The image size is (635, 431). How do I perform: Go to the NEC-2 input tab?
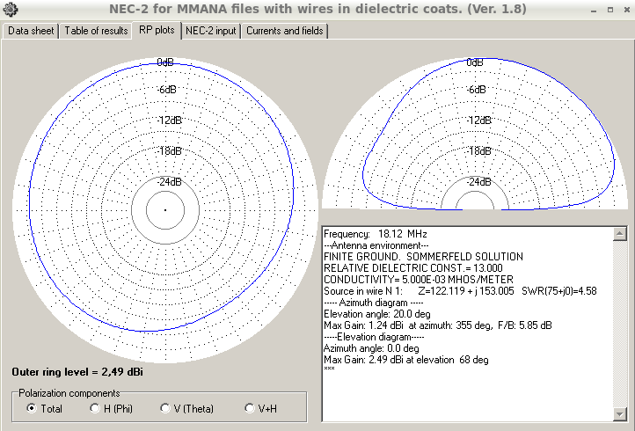(211, 31)
